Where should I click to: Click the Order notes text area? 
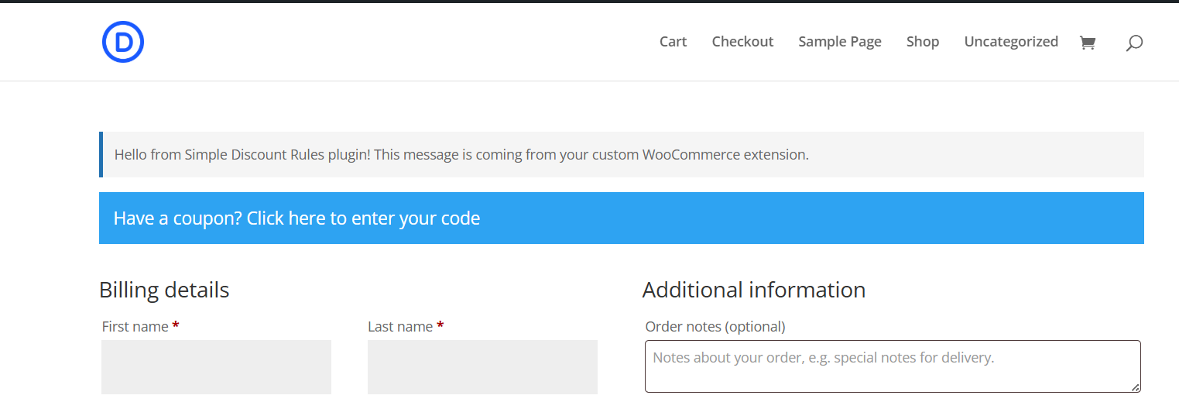point(892,366)
